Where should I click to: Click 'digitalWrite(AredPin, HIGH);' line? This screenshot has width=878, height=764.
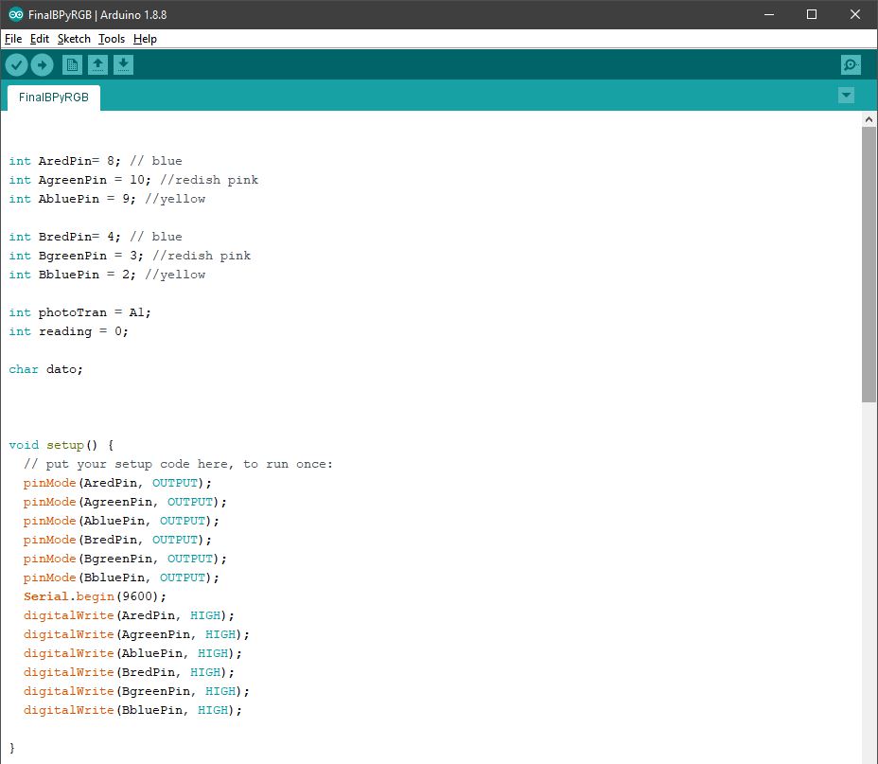129,616
